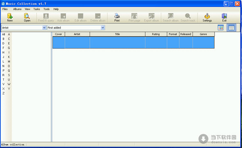Sort by the Released column header
Image resolution: width=242 pixels, height=148 pixels.
[186, 34]
